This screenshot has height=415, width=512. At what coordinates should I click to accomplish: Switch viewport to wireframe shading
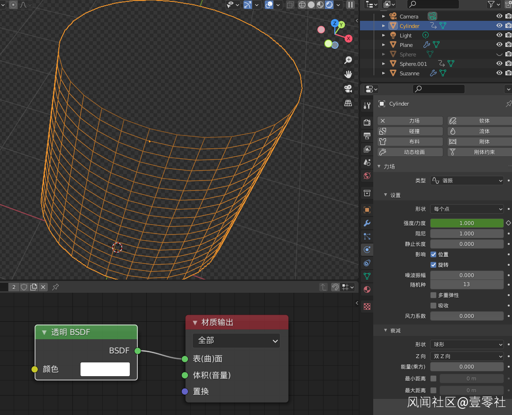(302, 5)
